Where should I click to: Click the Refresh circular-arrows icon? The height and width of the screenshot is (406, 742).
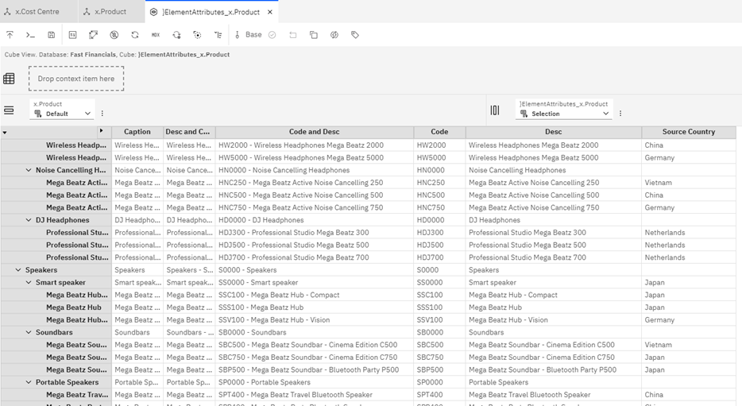(x=135, y=34)
